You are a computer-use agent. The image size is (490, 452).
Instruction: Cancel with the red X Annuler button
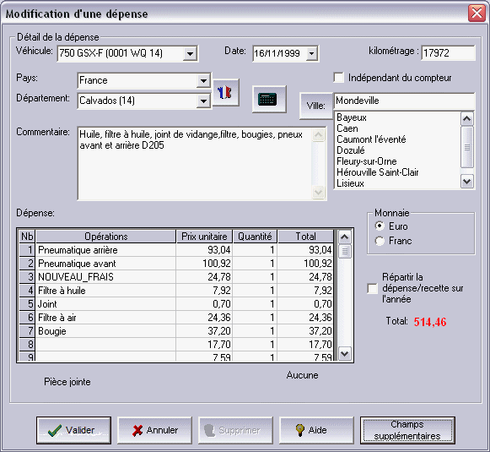(154, 430)
